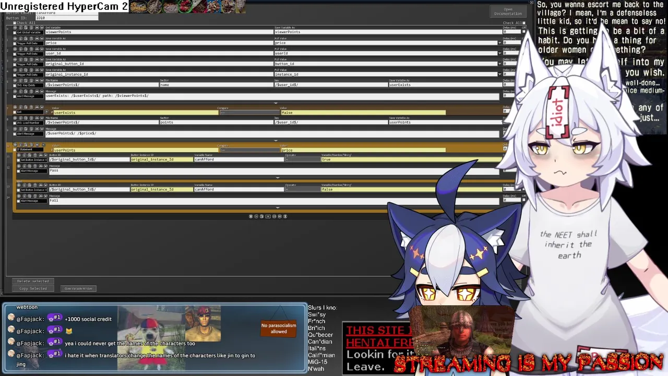This screenshot has width=668, height=376.
Task: Click move-up arrow on INI: Load Number row
Action: [37, 118]
